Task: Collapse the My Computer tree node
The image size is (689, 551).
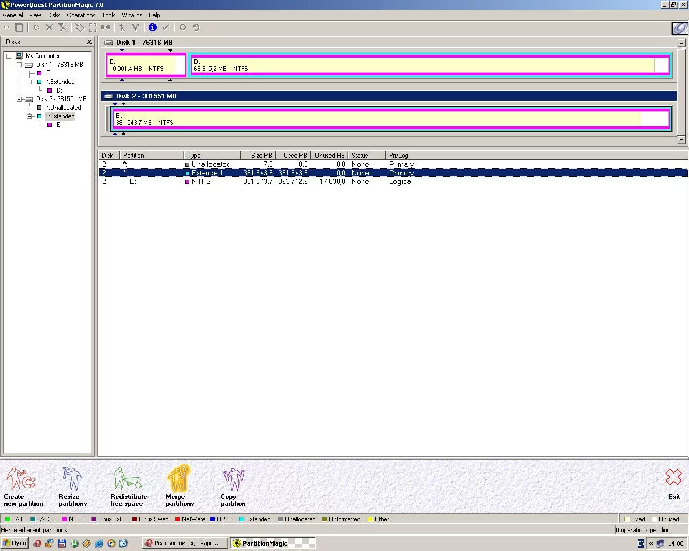Action: coord(9,56)
